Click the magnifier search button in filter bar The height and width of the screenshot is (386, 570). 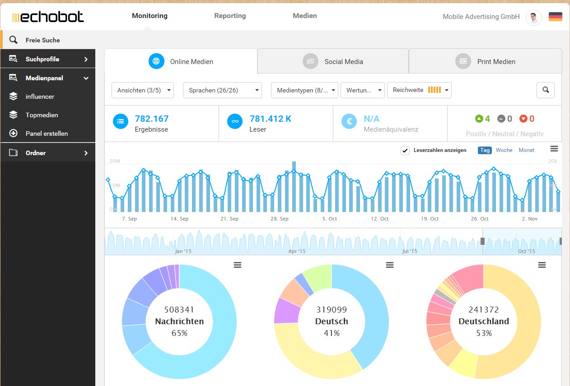click(x=546, y=90)
